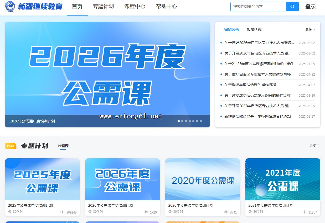The height and width of the screenshot is (223, 325).
Task: Click clock icon on 2026年公需课 card
Action: (90, 212)
